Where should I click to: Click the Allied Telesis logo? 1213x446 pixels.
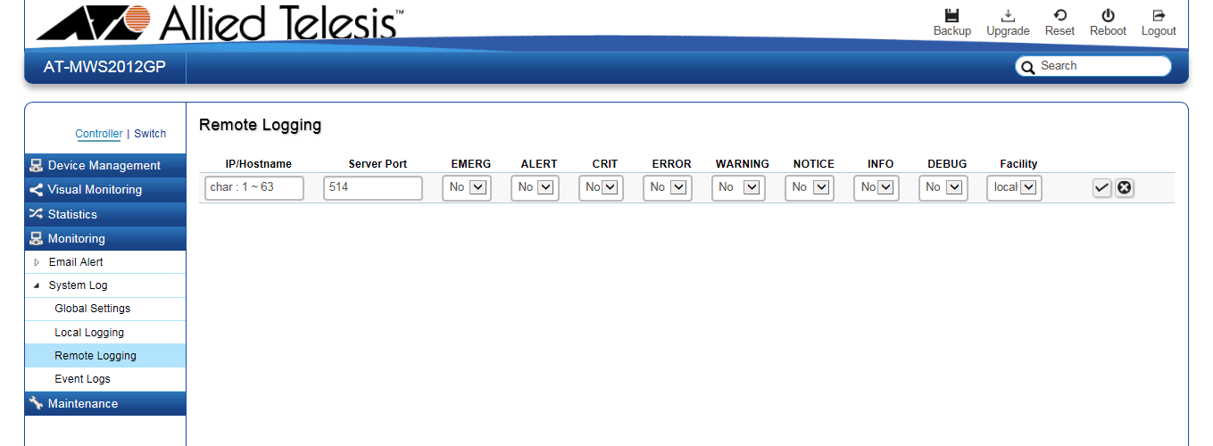(x=220, y=22)
